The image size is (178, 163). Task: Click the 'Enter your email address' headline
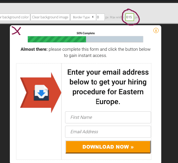pos(108,87)
